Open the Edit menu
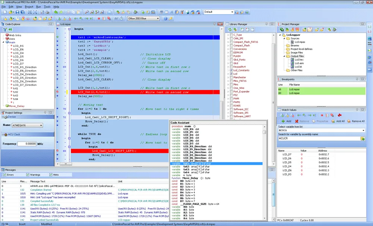This screenshot has height=226, width=373. coord(11,7)
